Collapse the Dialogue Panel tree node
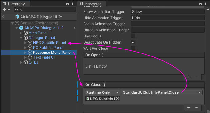This screenshot has height=113, width=210. pos(21,38)
